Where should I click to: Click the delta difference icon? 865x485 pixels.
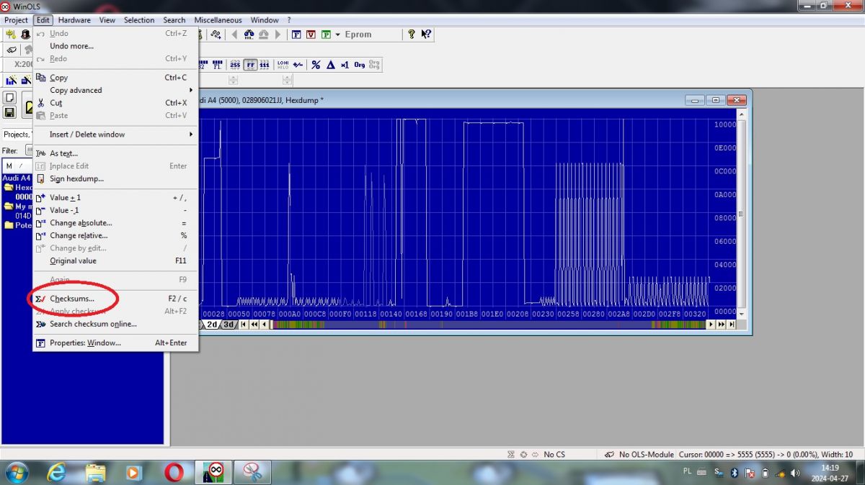331,65
